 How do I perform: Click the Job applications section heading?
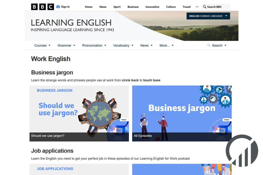[x=52, y=151]
